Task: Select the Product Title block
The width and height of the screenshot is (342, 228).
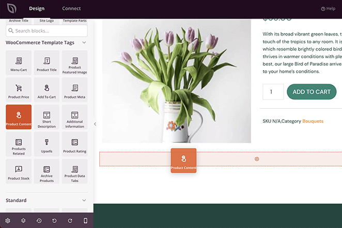Action: pos(46,63)
